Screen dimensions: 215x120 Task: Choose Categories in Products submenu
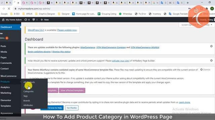tap(28, 91)
